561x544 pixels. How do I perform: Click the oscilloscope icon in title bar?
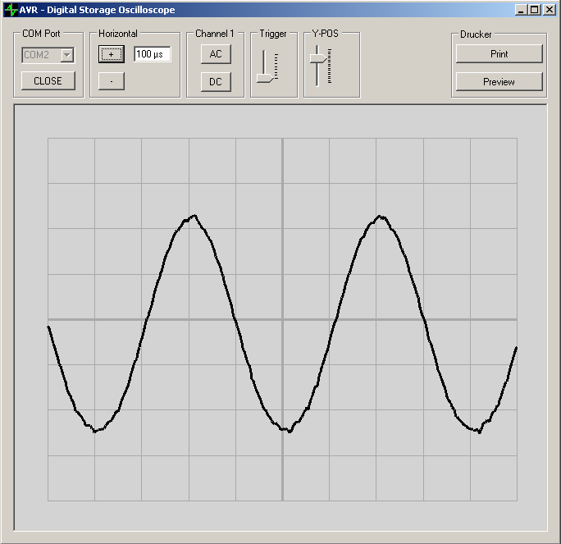pos(11,10)
